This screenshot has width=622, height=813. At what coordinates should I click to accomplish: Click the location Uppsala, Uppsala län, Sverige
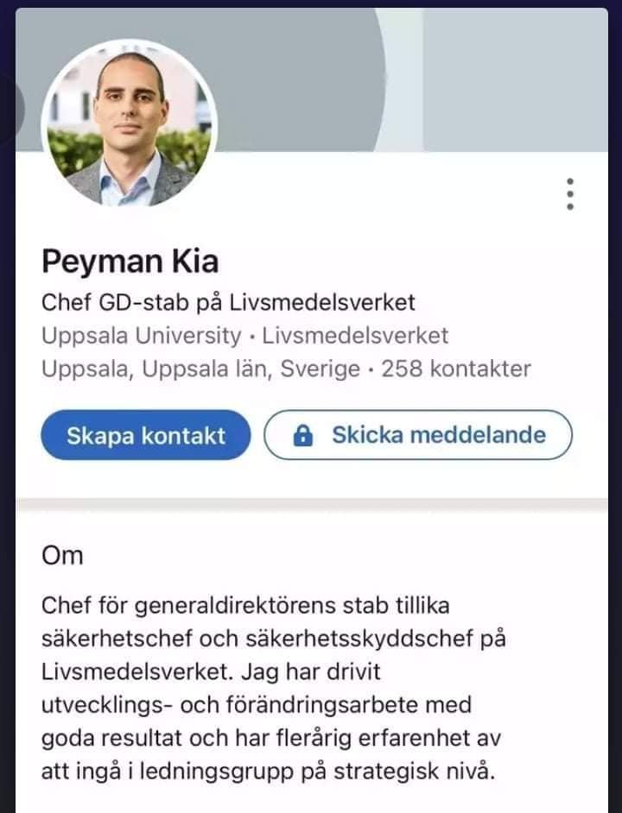[200, 369]
